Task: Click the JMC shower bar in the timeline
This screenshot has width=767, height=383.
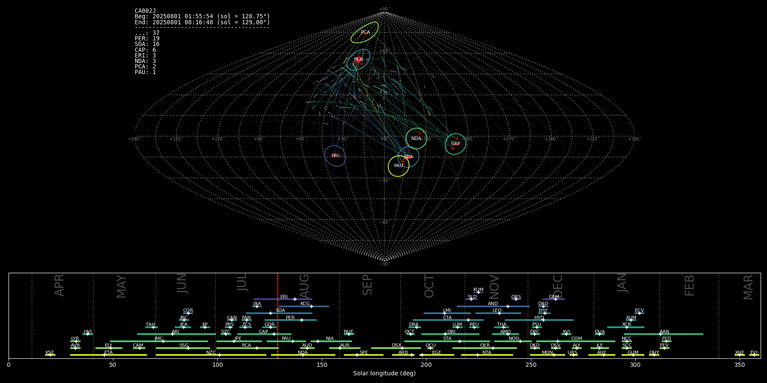Action: [x=159, y=341]
